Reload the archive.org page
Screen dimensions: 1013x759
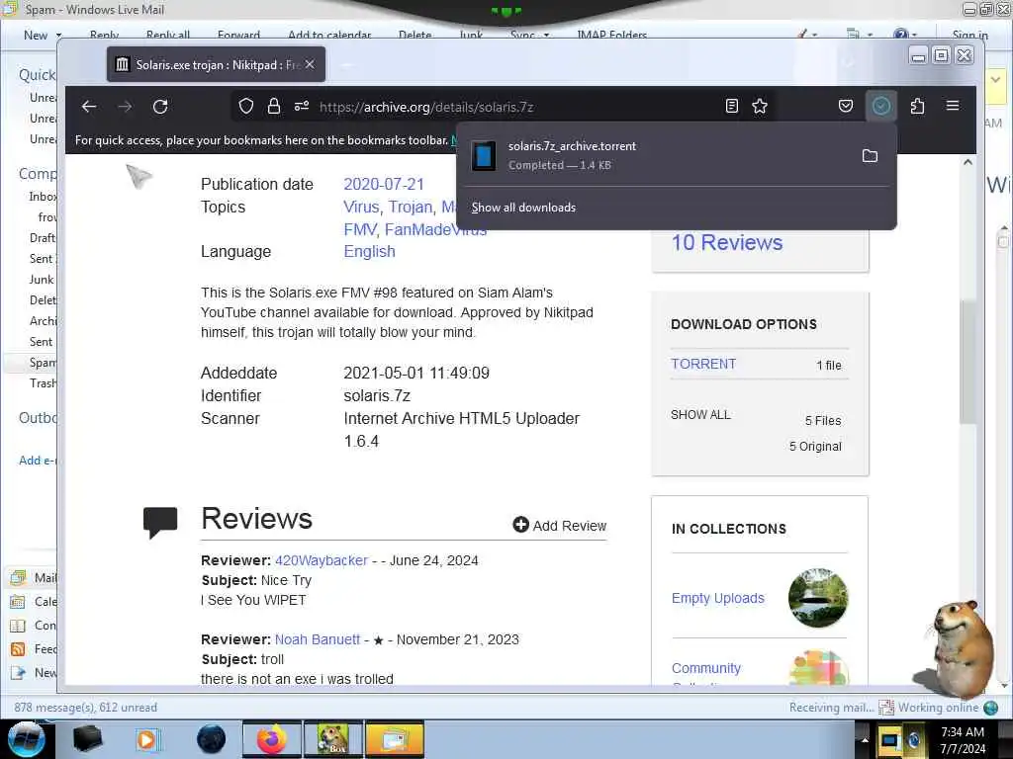[160, 107]
